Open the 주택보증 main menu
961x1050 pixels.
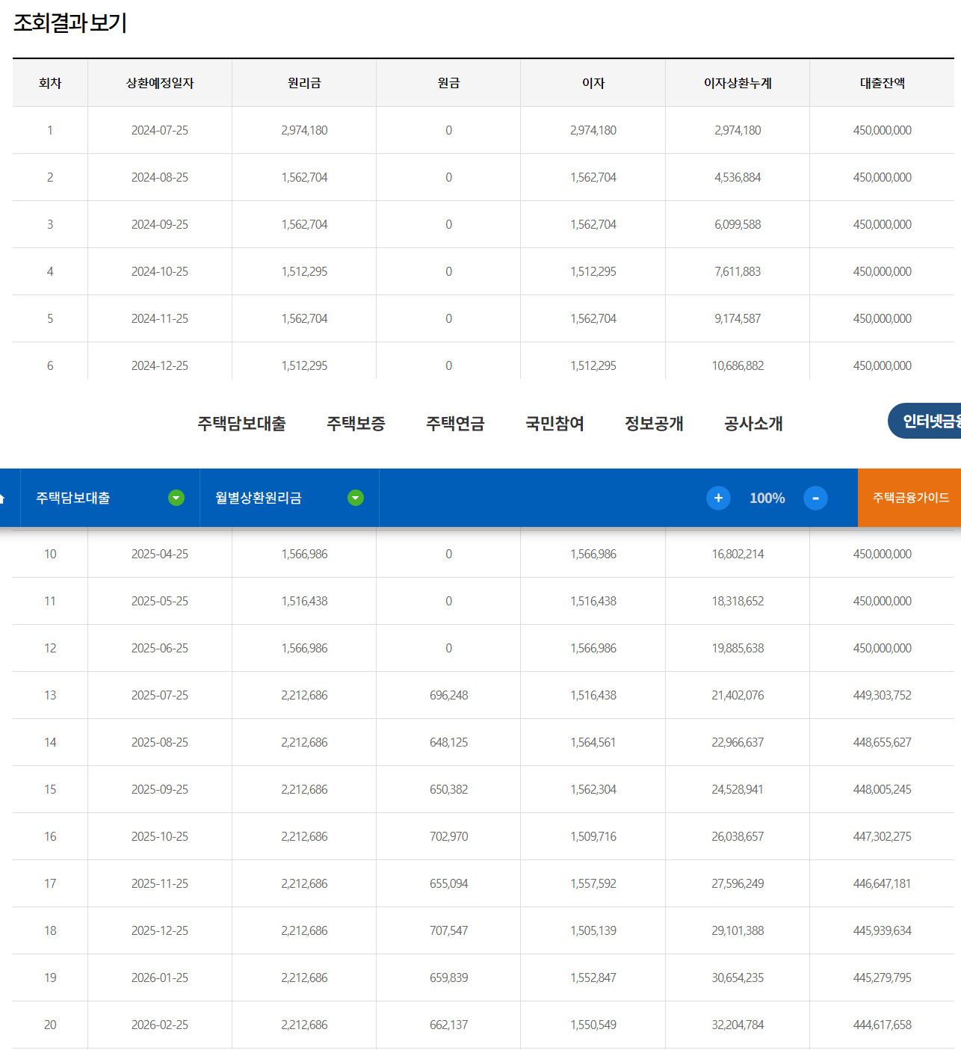pos(356,423)
